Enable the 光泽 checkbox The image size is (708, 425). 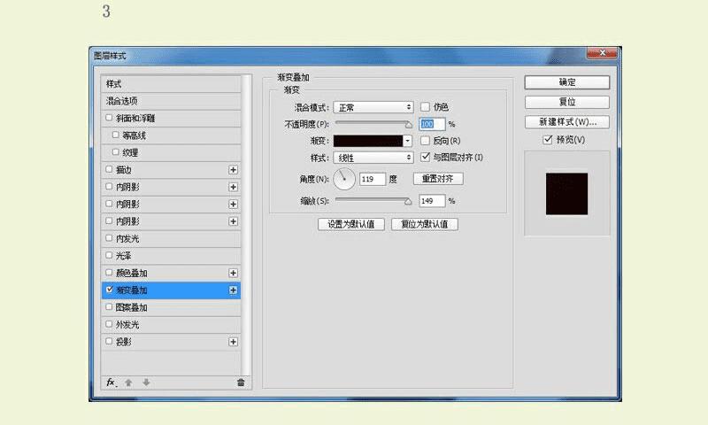tap(109, 255)
